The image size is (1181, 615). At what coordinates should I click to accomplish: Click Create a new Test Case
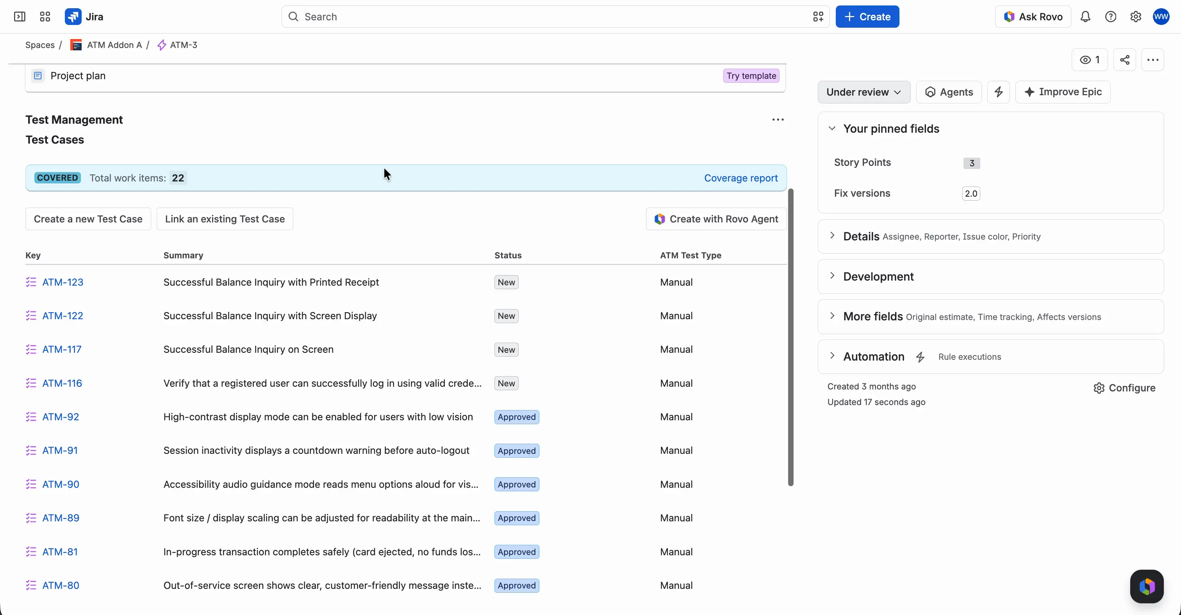pos(88,219)
